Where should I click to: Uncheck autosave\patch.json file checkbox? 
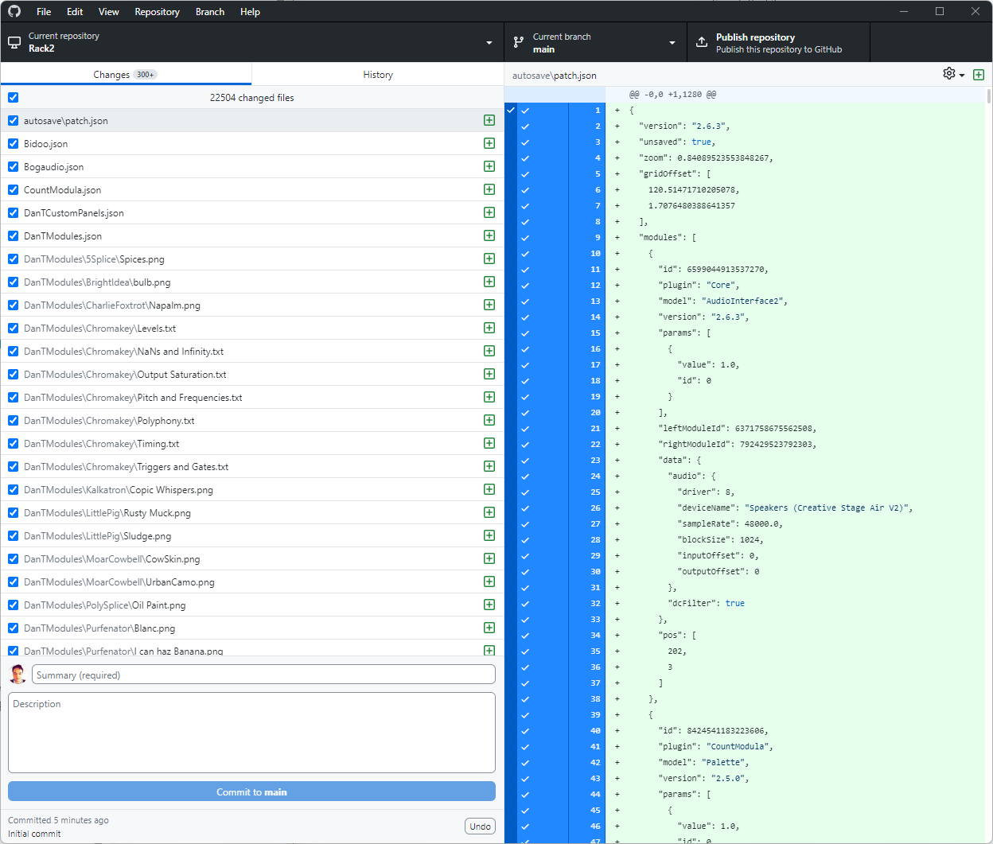[x=13, y=121]
